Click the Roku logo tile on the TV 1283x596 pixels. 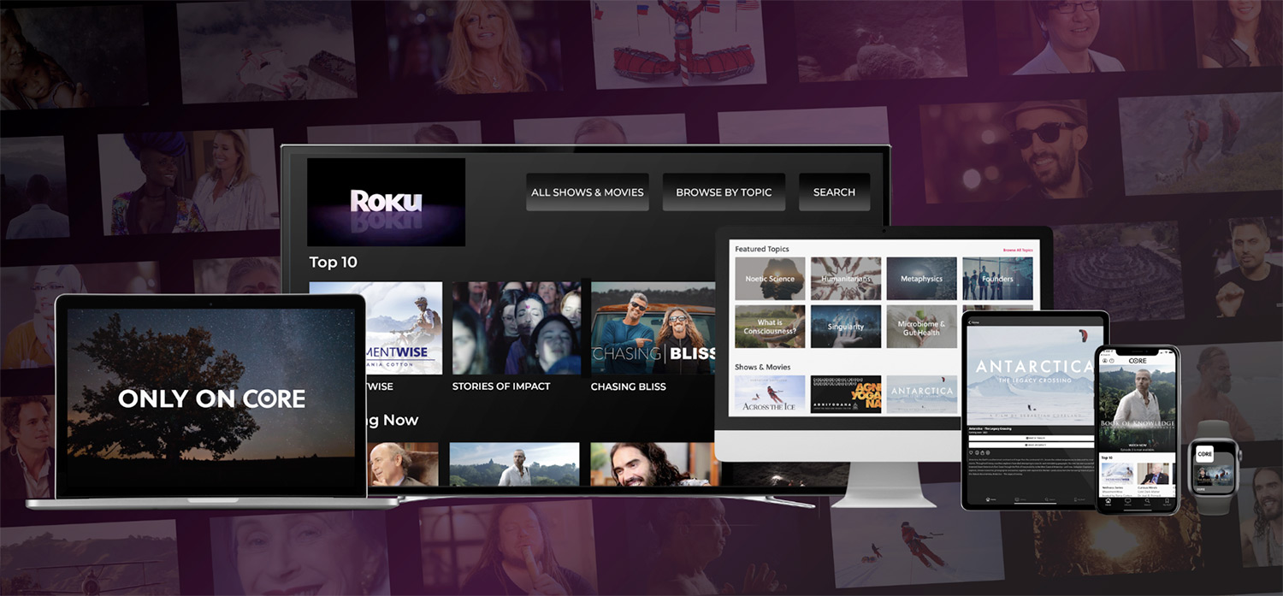coord(386,201)
